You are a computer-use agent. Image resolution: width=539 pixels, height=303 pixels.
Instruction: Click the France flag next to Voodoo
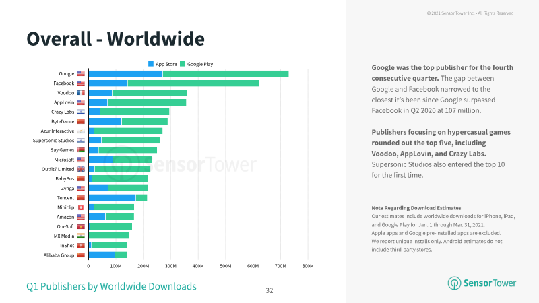click(x=81, y=93)
